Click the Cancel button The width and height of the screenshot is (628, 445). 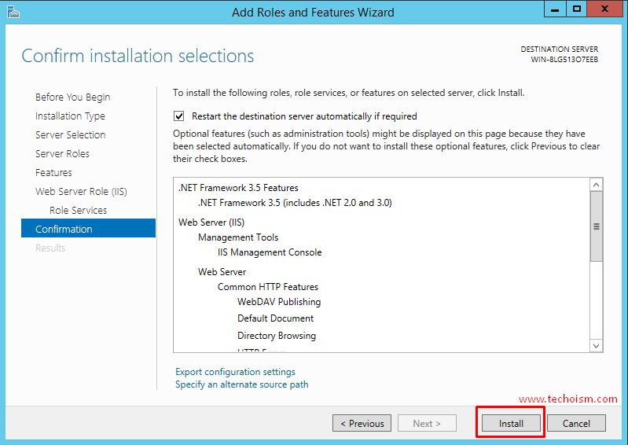(x=576, y=423)
